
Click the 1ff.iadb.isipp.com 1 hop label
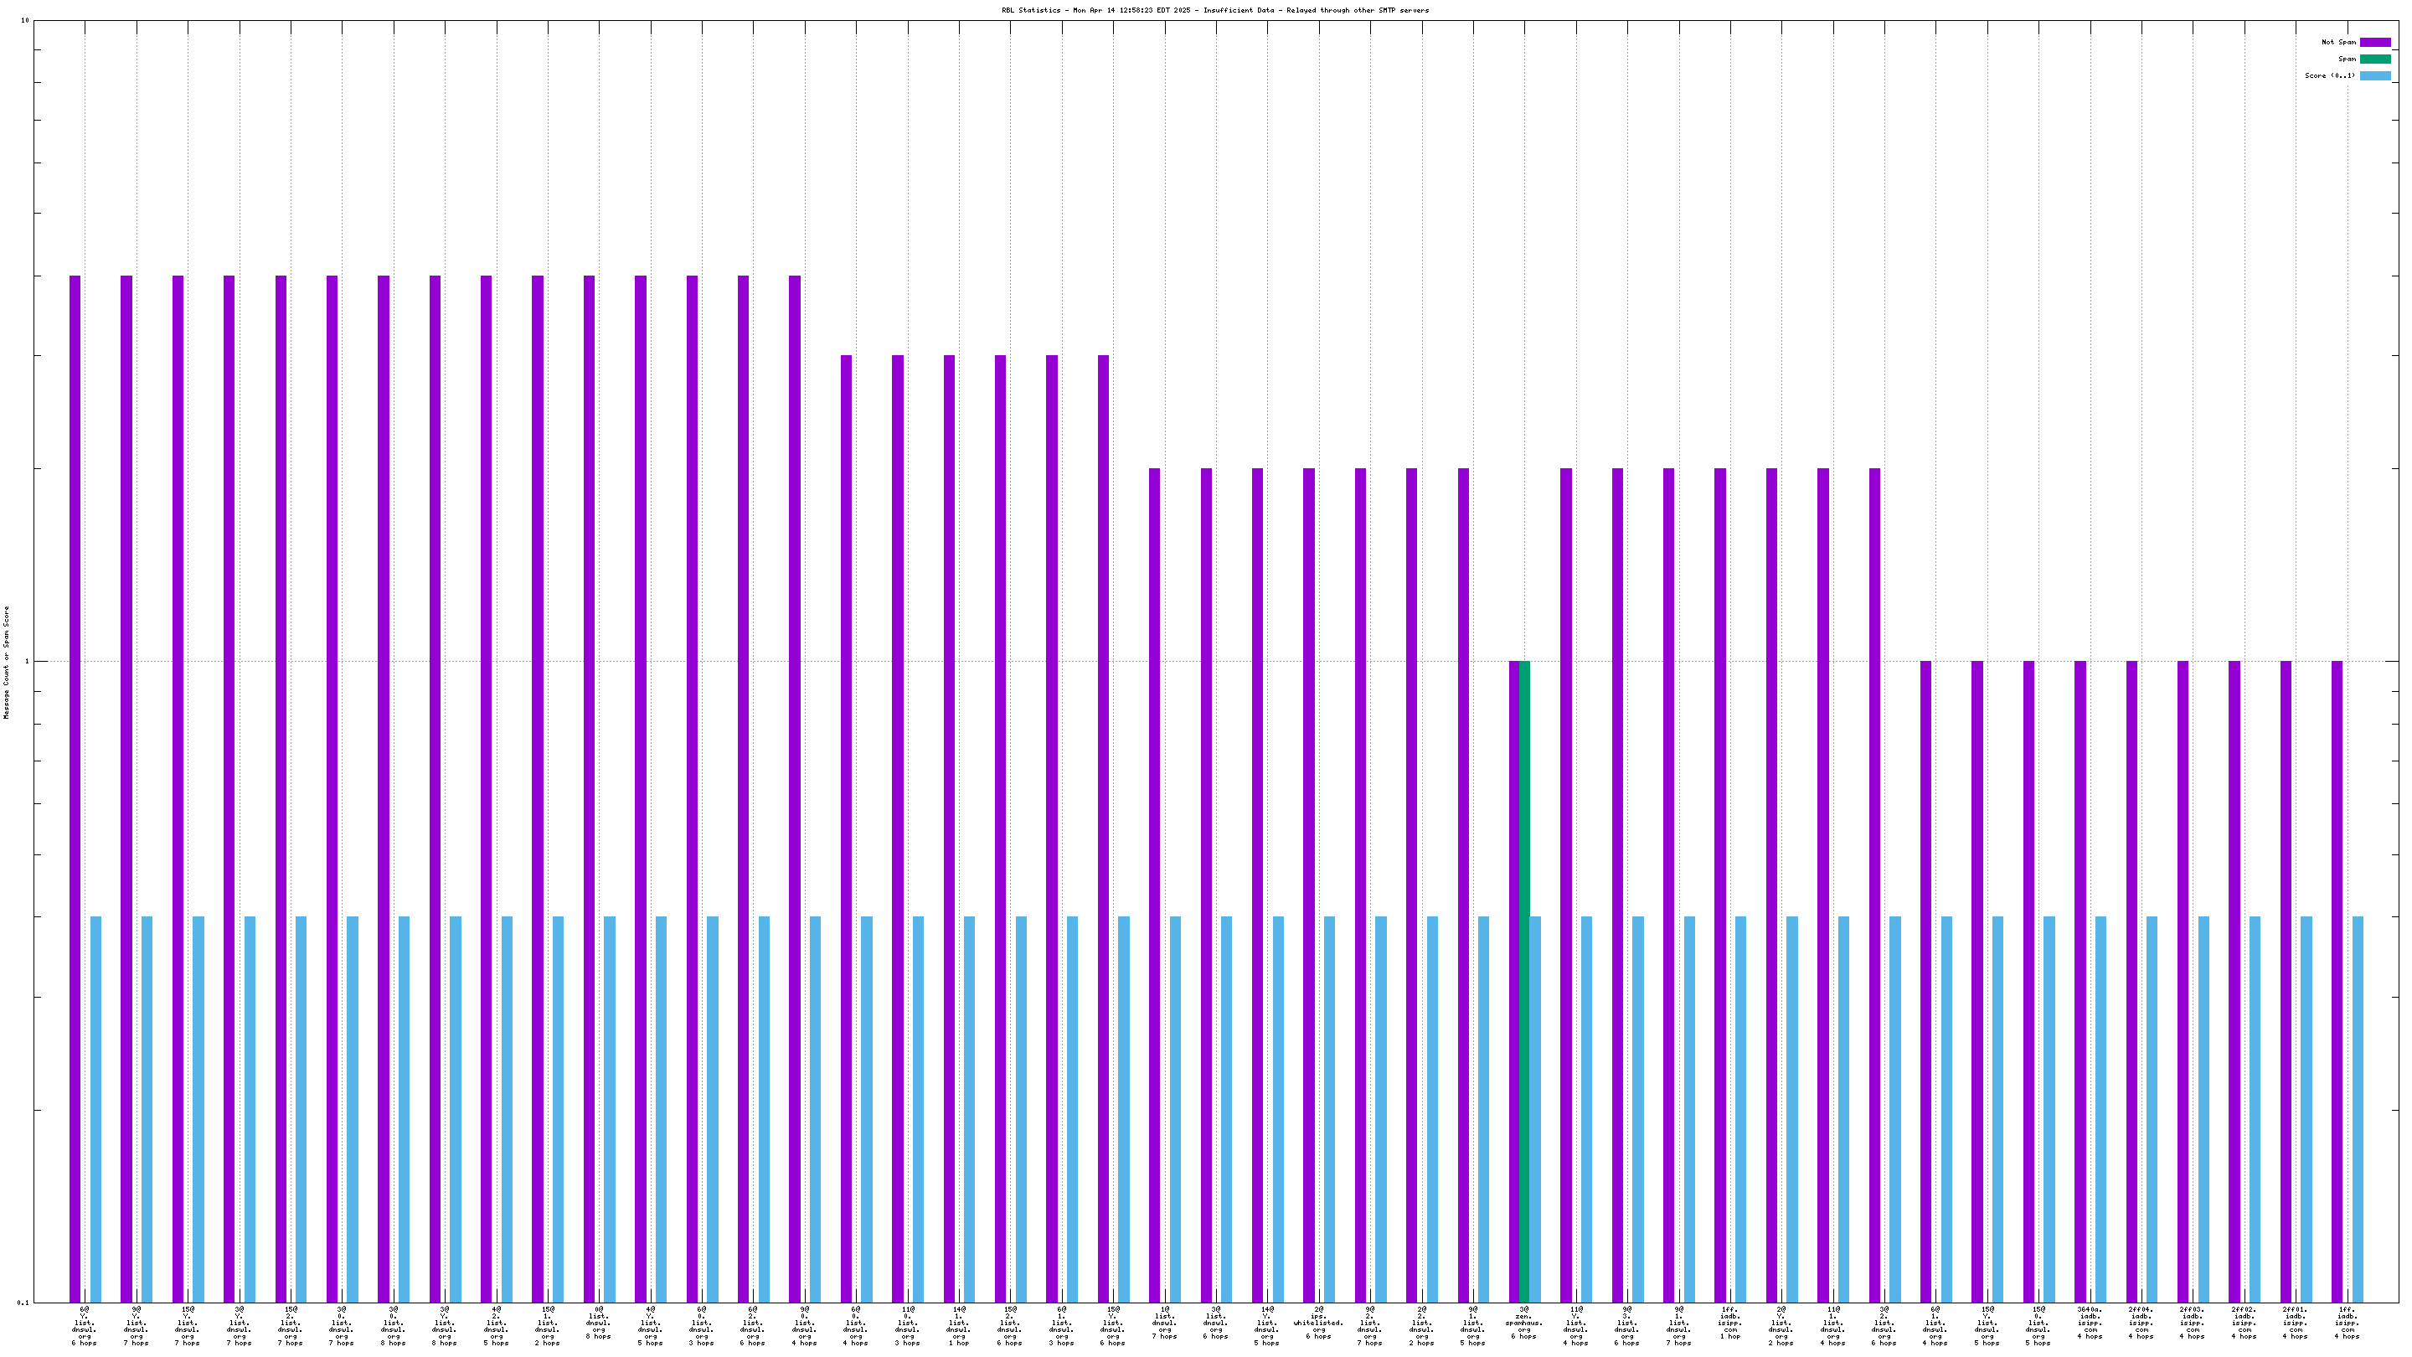pyautogui.click(x=1729, y=1325)
